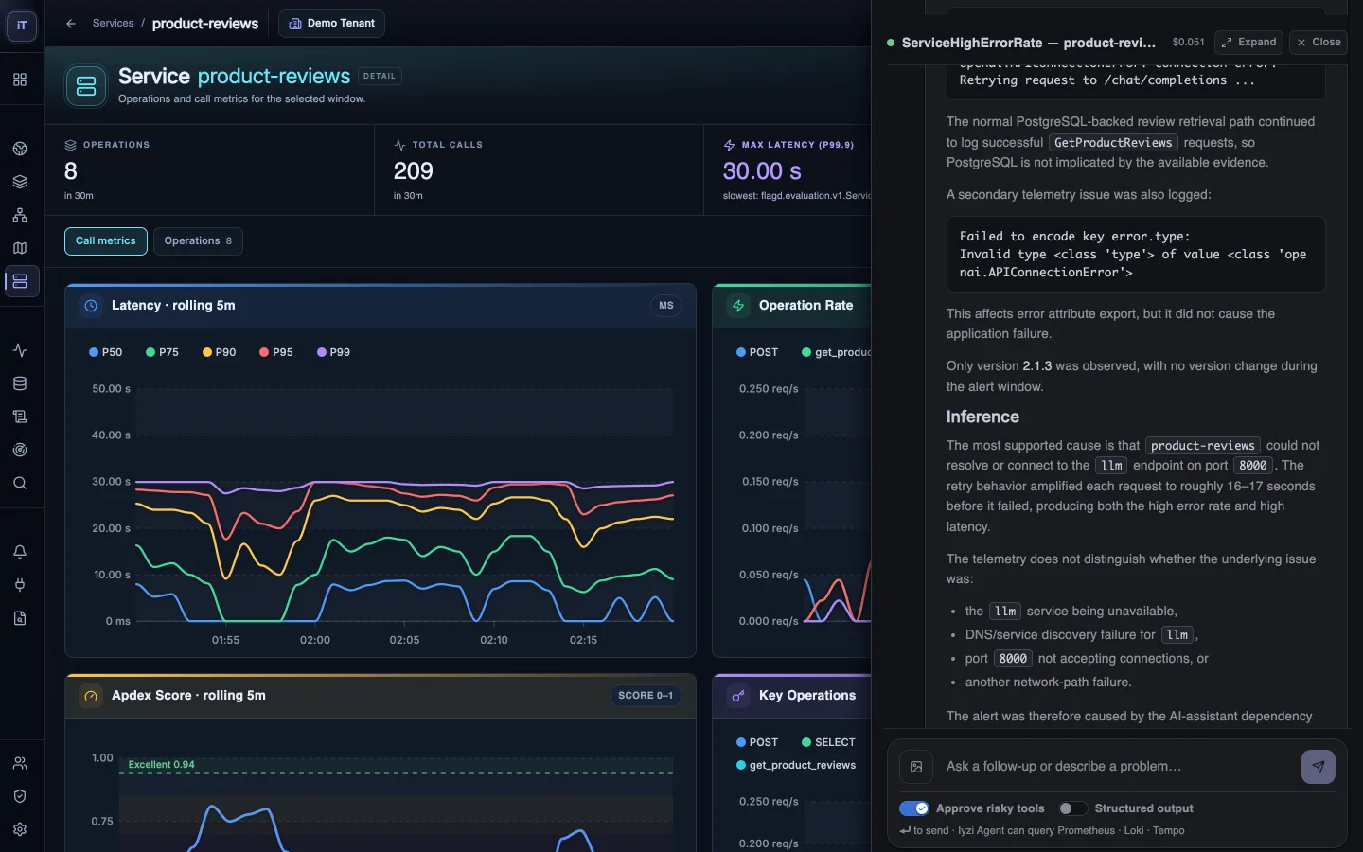Click the back arrow beside Services breadcrumb
Image resolution: width=1363 pixels, height=852 pixels.
coord(71,24)
